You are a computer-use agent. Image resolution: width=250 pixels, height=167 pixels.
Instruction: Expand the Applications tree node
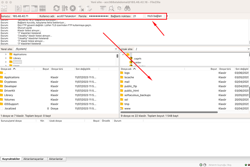point(6,54)
